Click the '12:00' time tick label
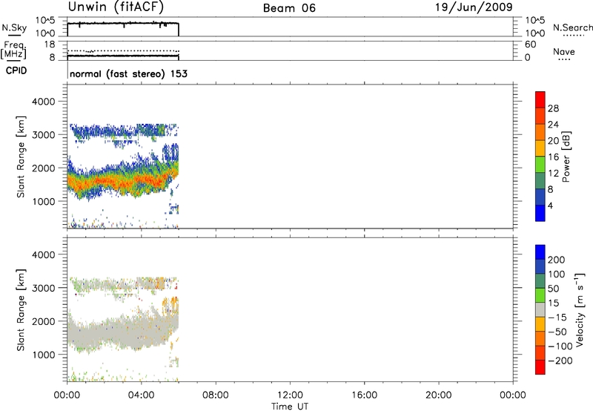Image resolution: width=593 pixels, height=411 pixels. click(x=290, y=395)
